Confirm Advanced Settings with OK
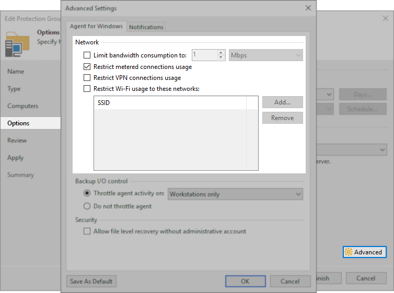This screenshot has width=394, height=293. [245, 281]
